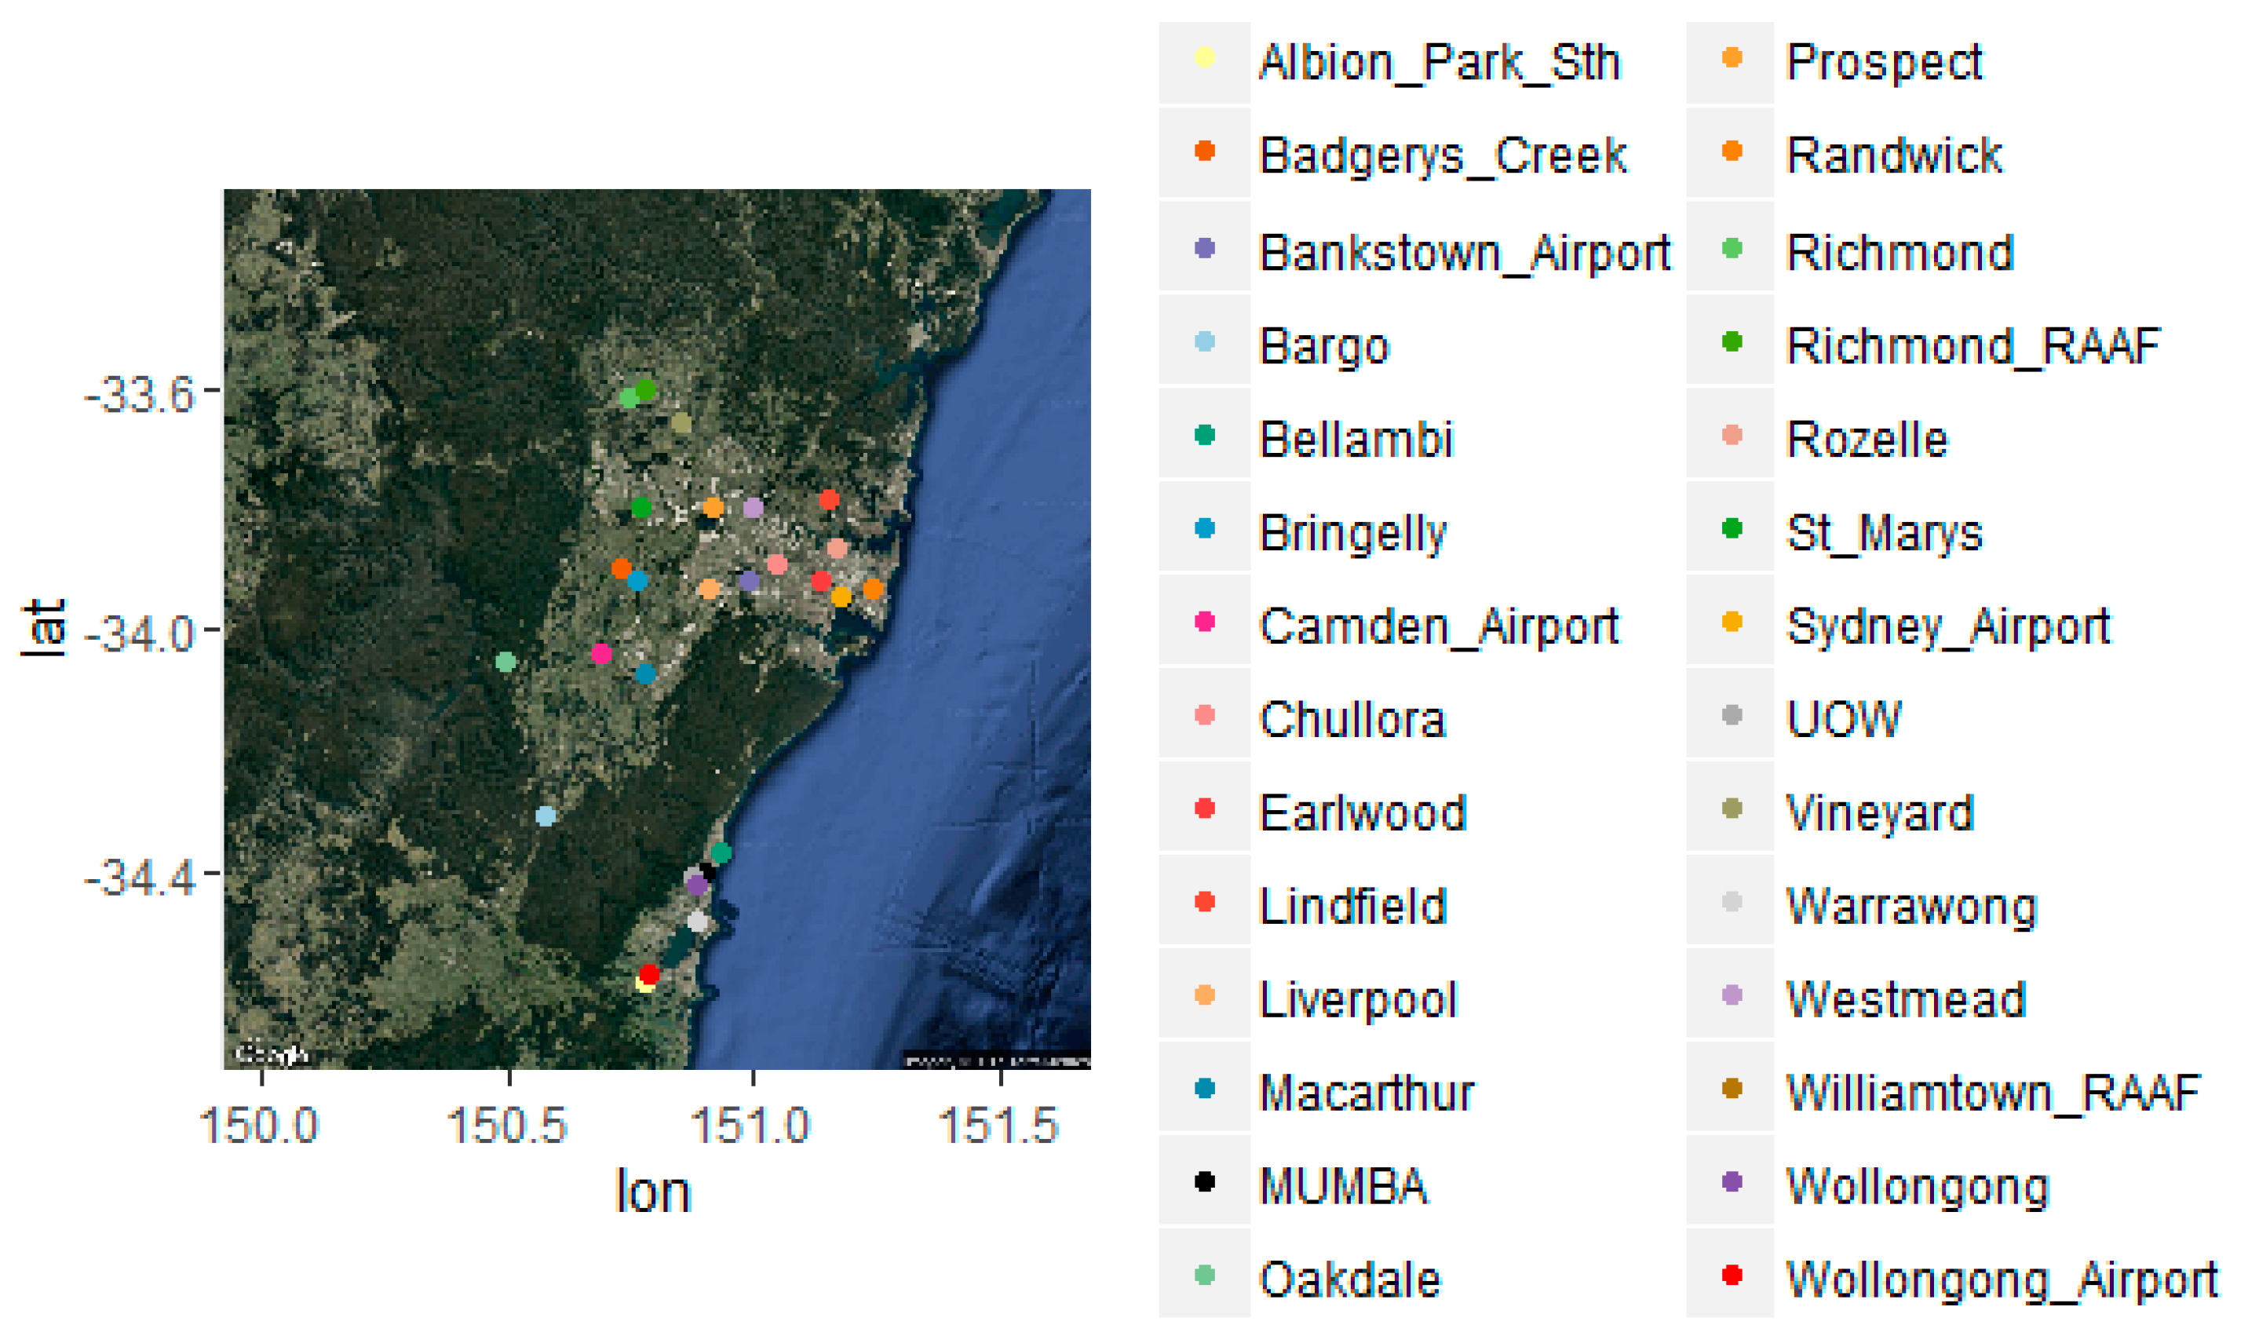Click the Rozelle legend color dot
Screen dimensions: 2248x1336
pos(1732,435)
